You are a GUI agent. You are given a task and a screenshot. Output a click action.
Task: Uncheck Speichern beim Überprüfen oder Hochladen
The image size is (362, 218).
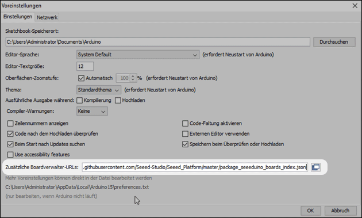pos(185,144)
